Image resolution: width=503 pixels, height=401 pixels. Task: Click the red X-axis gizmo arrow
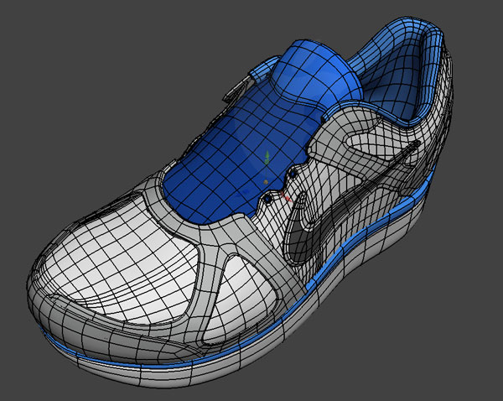pos(286,199)
